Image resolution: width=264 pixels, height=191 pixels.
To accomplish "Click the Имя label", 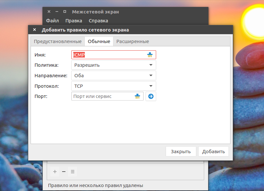I will (x=40, y=55).
